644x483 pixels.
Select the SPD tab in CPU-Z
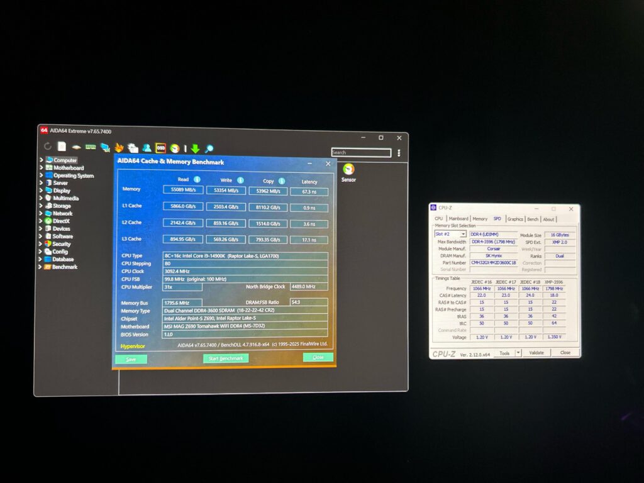click(x=497, y=219)
